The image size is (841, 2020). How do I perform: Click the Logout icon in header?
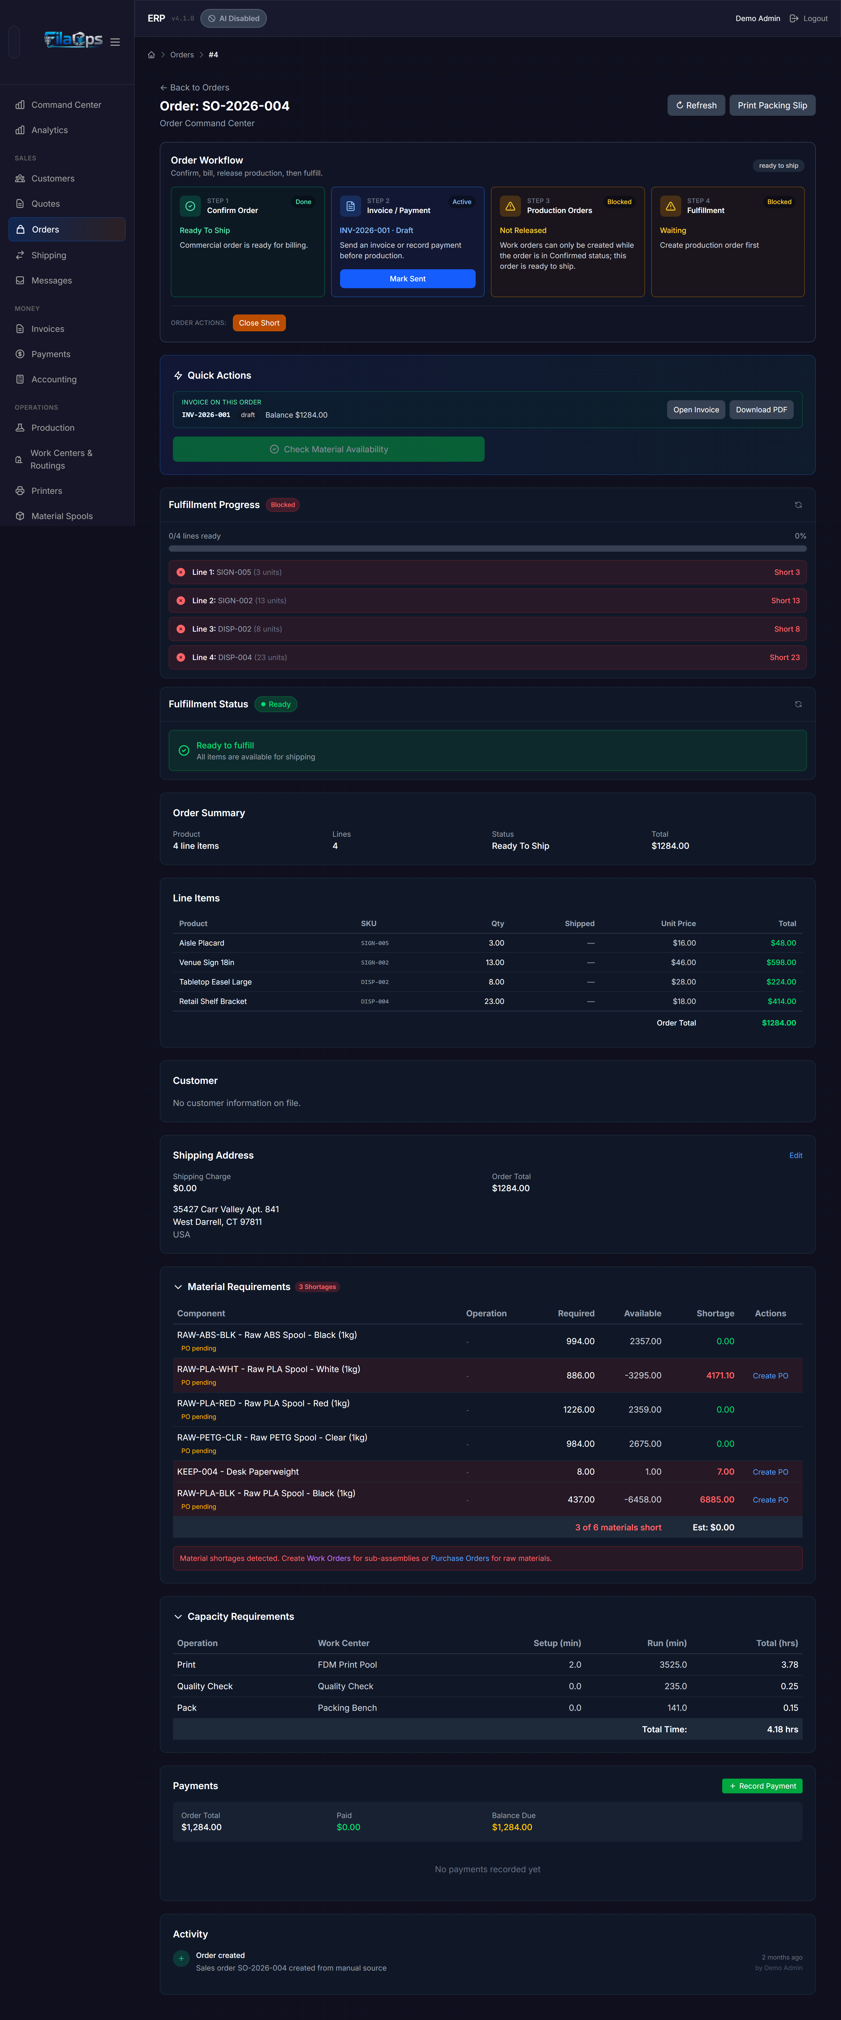(x=794, y=19)
